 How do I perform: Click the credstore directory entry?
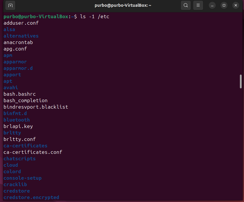pos(17,191)
